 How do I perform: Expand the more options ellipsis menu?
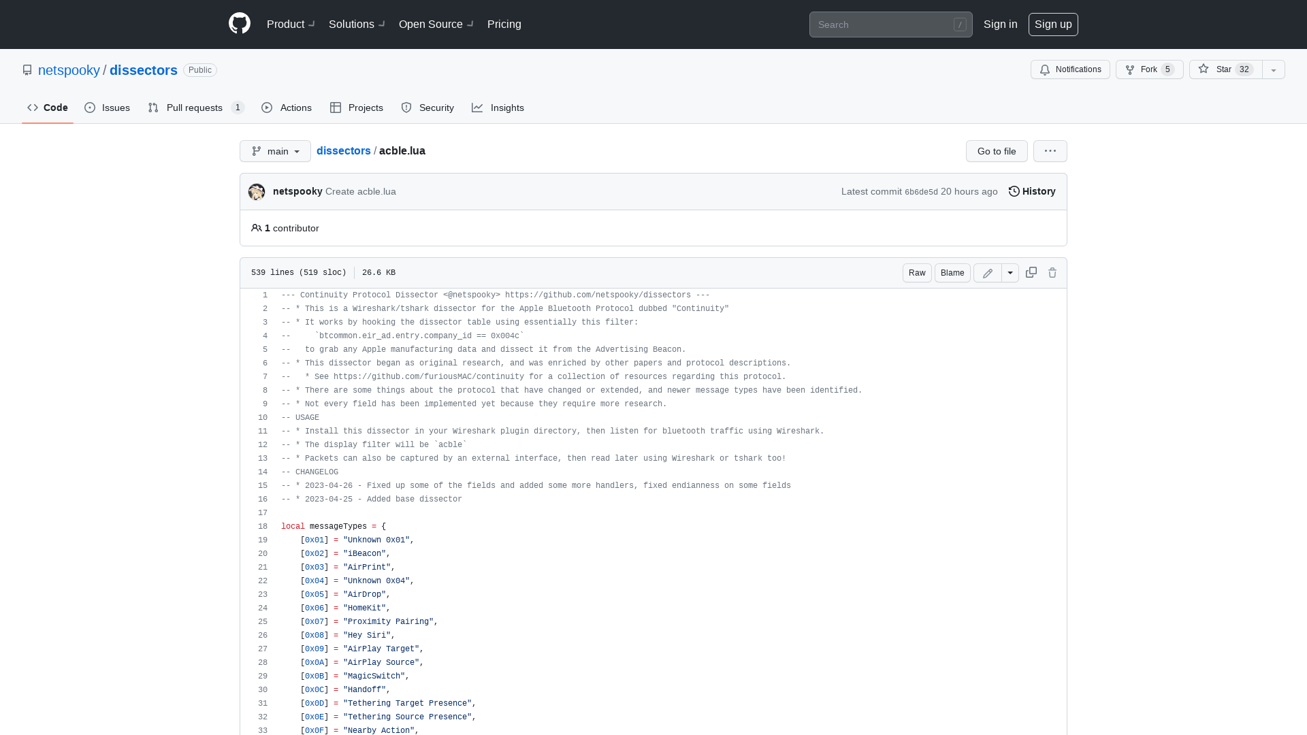[1050, 151]
